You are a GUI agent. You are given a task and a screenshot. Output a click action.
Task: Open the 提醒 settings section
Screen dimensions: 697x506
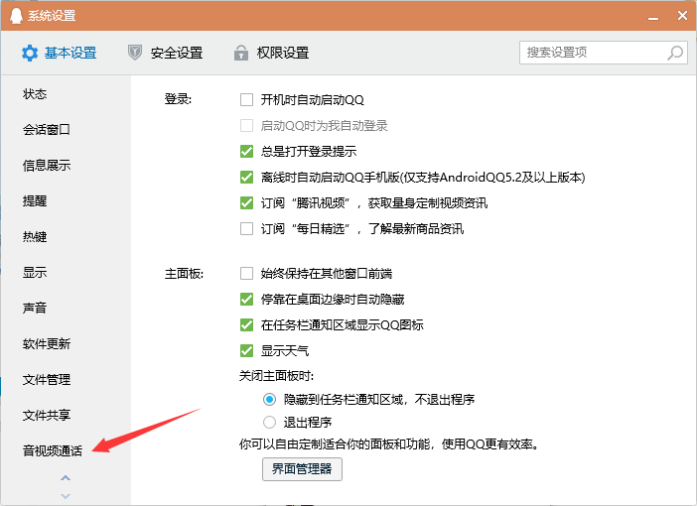tap(35, 200)
